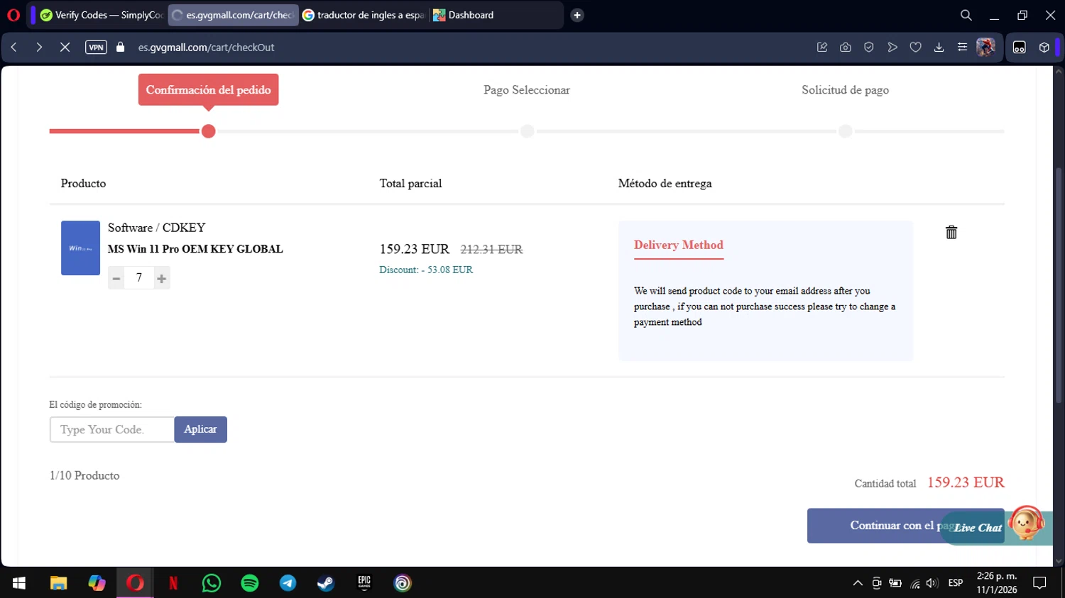Go forward to next page

[39, 48]
